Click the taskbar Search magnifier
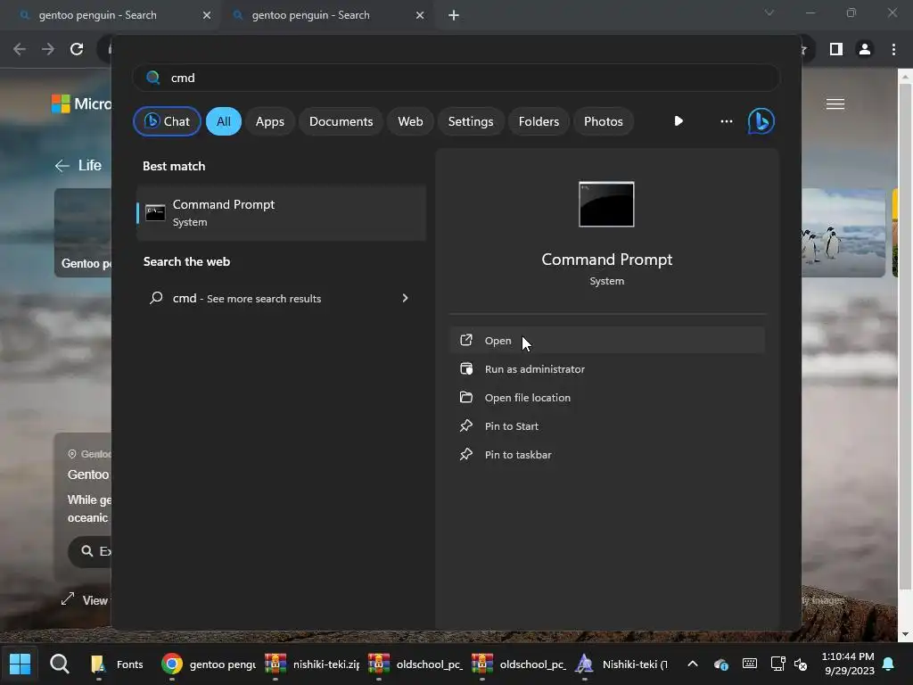 pyautogui.click(x=59, y=664)
